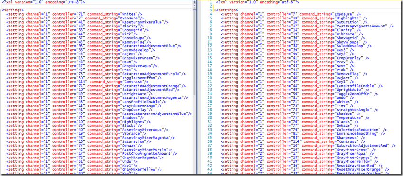Click line number 1 in the right editor
This screenshot has height=176, width=403.
tap(211, 2)
